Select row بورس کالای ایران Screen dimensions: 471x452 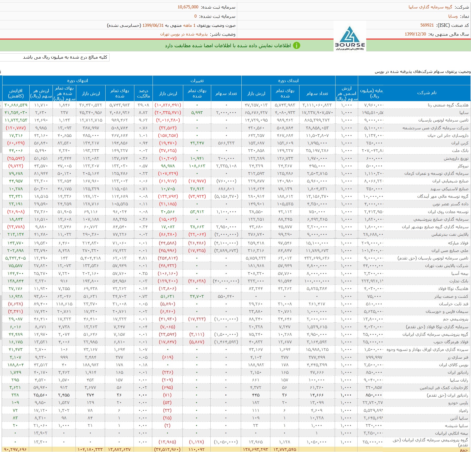[236, 365]
